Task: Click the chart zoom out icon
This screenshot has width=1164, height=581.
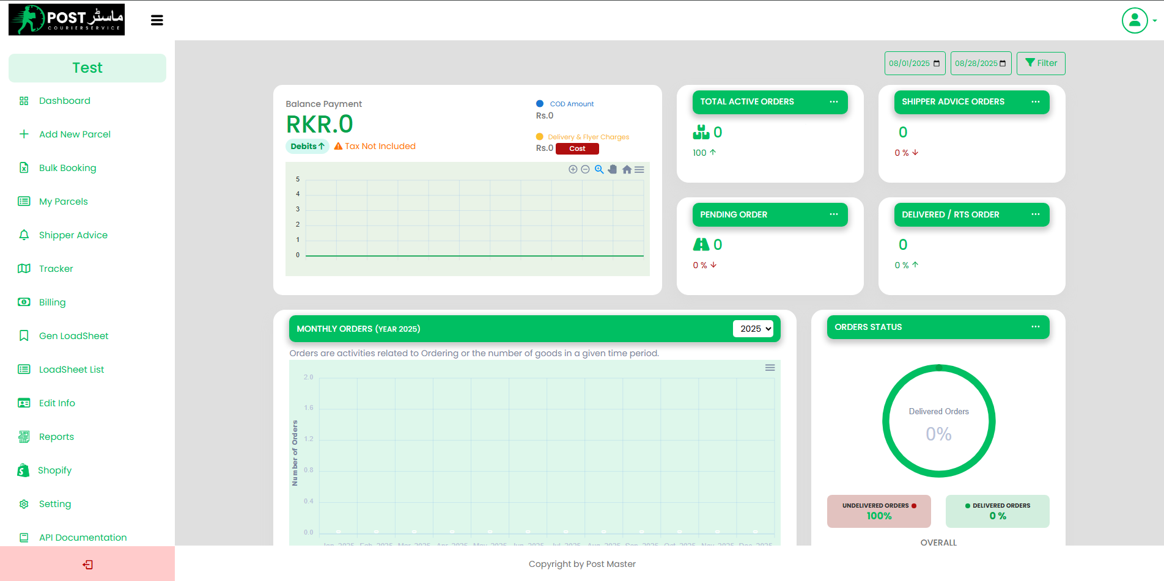Action: (585, 169)
